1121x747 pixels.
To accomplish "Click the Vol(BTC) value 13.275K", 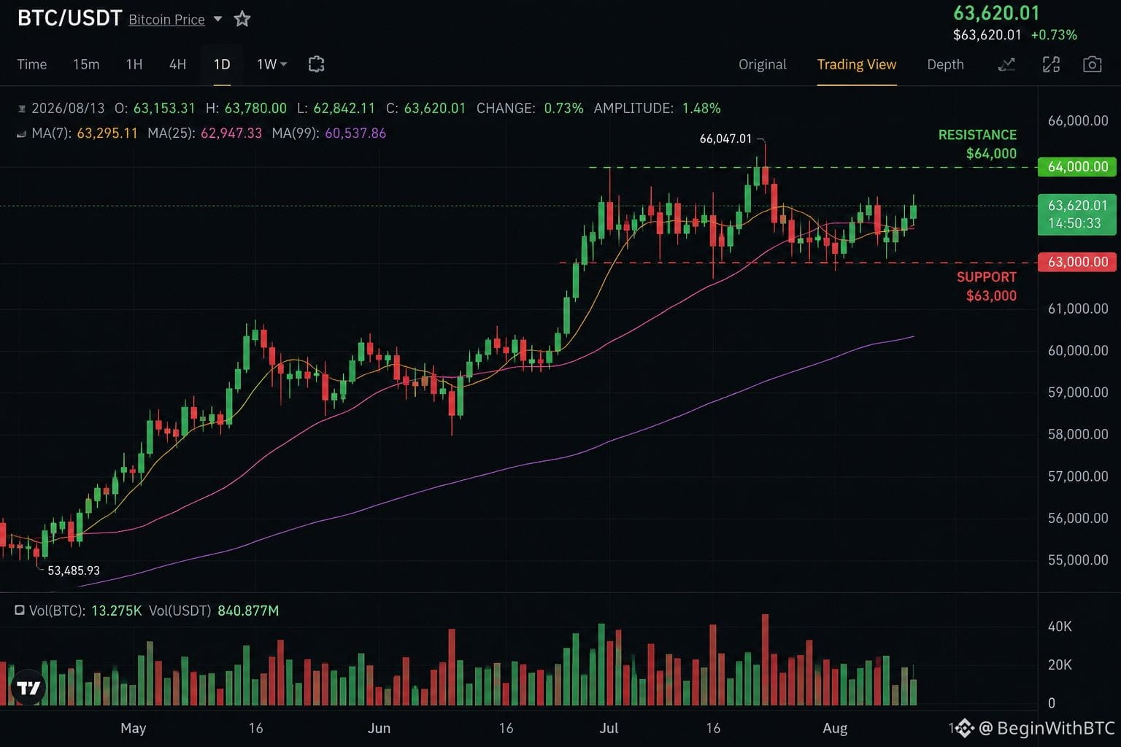I will [117, 611].
